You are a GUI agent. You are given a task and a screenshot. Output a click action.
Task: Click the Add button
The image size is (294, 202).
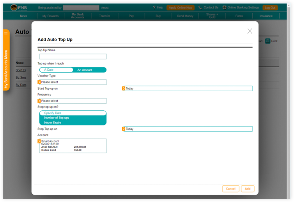tap(247, 189)
